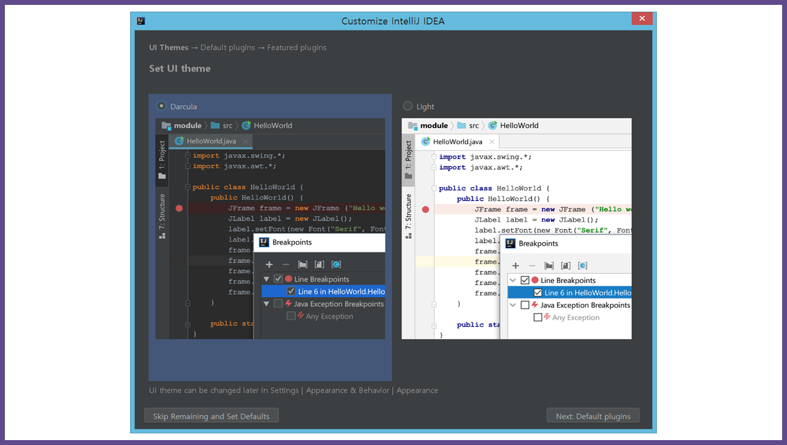
Task: Close the Customize IntelliJ IDEA dialog
Action: (642, 19)
